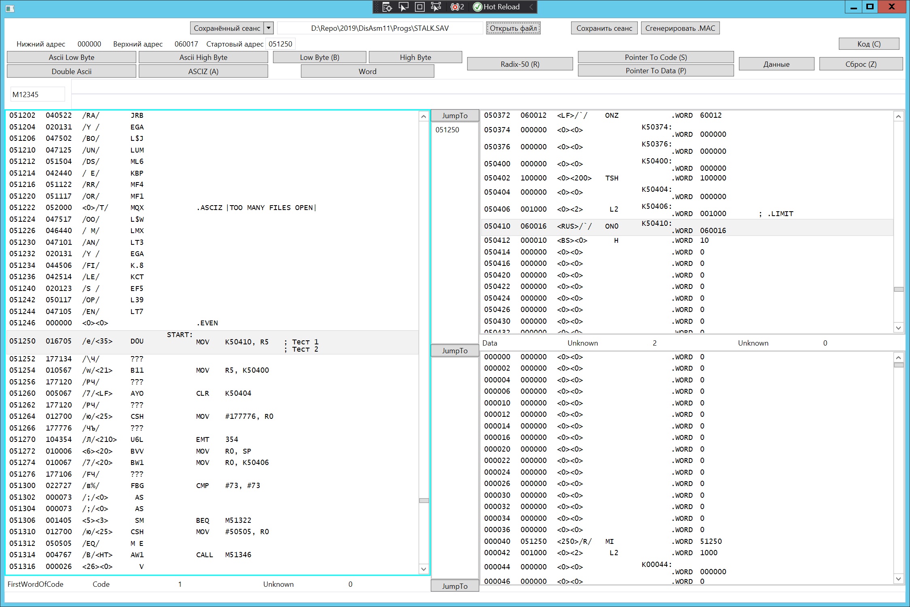Click the Стартовый адрес field 051250
This screenshot has width=910, height=607.
(x=280, y=44)
